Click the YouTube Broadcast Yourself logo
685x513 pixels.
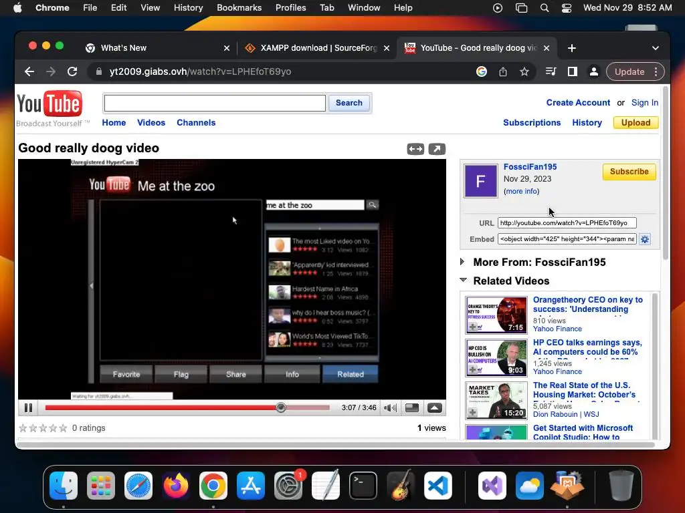[50, 109]
